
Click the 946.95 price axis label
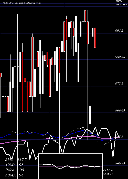point(120,163)
